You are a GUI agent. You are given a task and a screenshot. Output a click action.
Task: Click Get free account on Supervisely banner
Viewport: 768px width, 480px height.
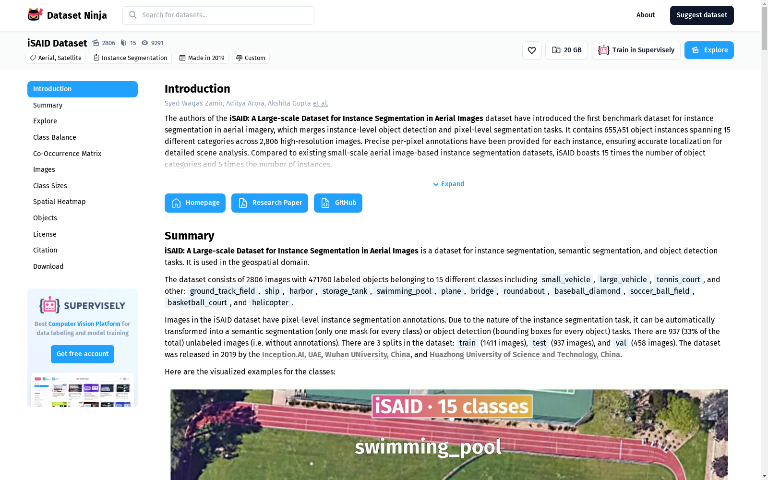tap(82, 354)
